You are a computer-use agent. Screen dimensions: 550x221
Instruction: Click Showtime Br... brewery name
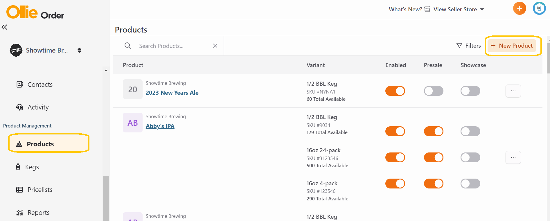(x=47, y=50)
